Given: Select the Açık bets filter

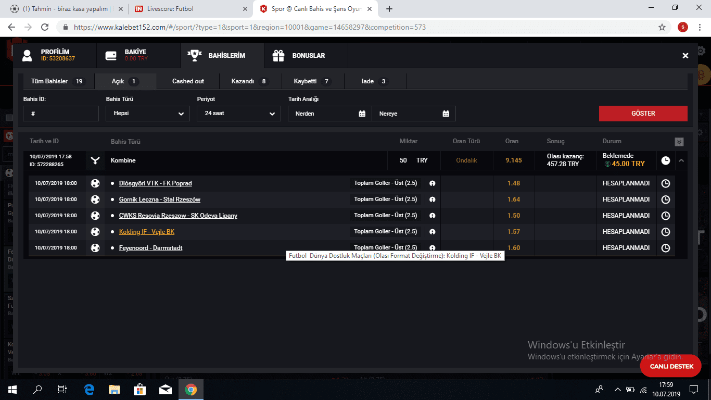Looking at the screenshot, I should coord(125,81).
